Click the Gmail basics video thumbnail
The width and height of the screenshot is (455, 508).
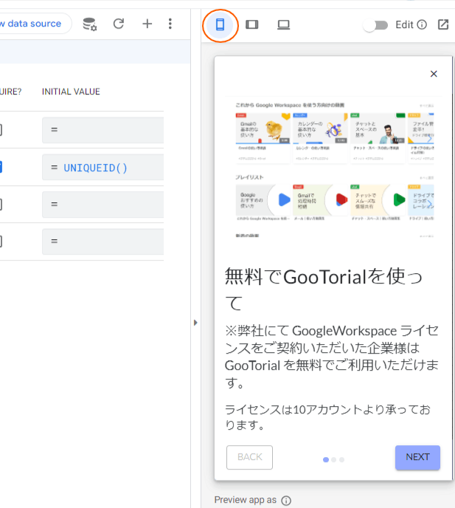[263, 128]
